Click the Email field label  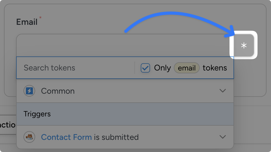point(27,22)
